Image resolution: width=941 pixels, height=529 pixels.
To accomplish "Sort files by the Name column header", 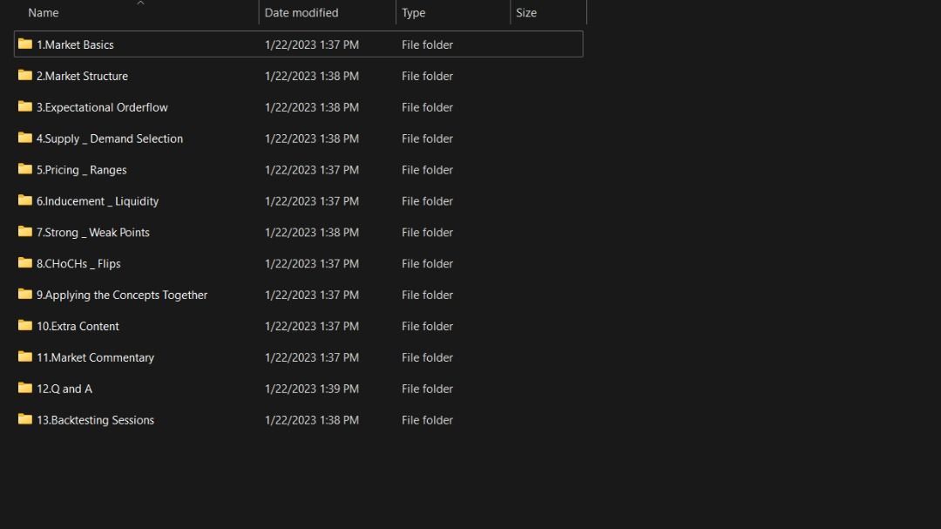I will point(44,13).
